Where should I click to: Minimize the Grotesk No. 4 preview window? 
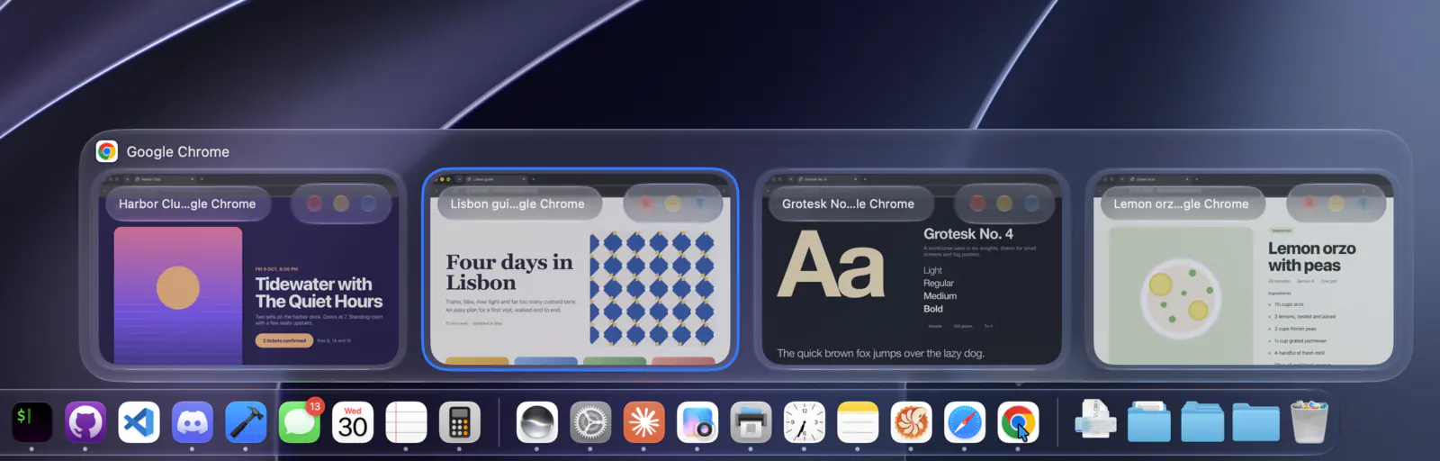(x=1004, y=203)
